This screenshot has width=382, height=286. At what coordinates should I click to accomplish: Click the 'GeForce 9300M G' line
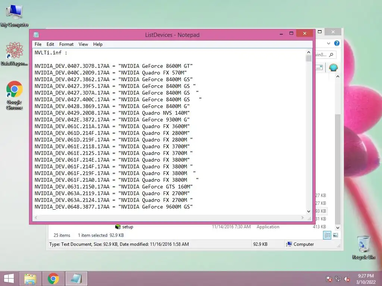tap(112, 120)
